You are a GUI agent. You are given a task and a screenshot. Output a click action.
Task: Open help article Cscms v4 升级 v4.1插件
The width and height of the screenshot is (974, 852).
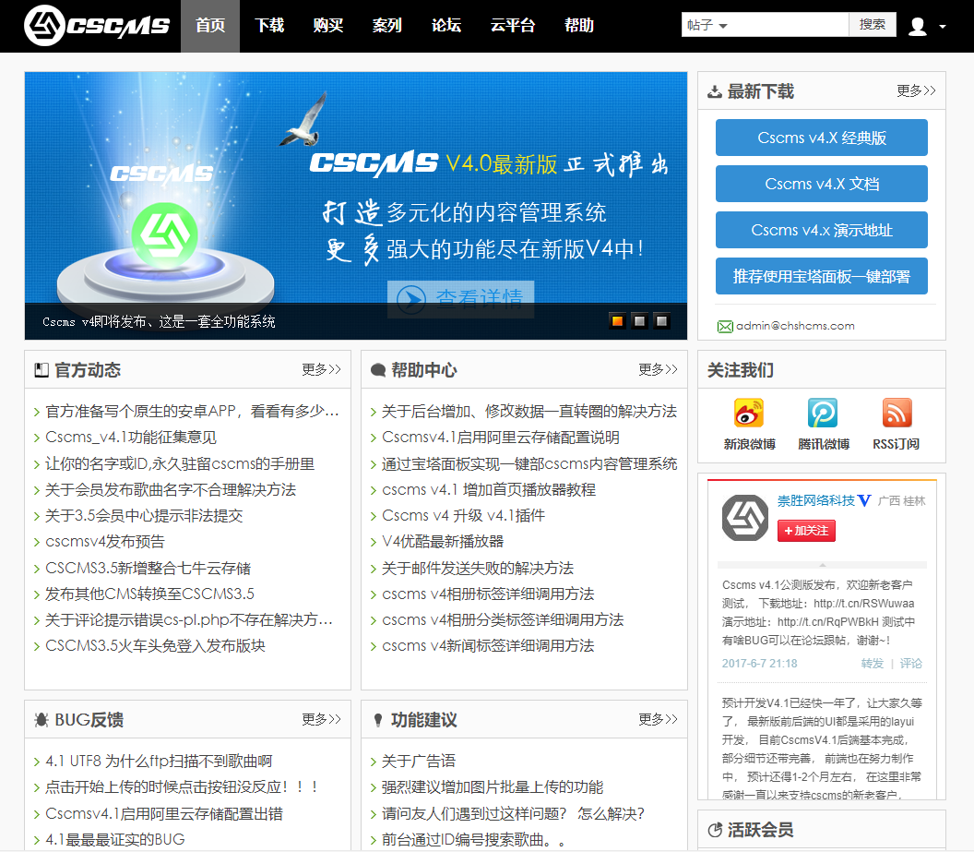(x=463, y=516)
